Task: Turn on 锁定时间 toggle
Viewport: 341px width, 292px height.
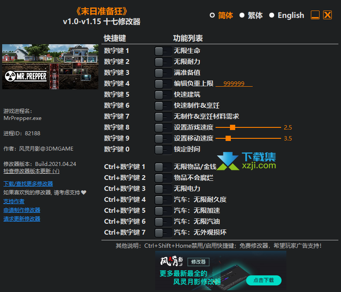Action: click(163, 150)
